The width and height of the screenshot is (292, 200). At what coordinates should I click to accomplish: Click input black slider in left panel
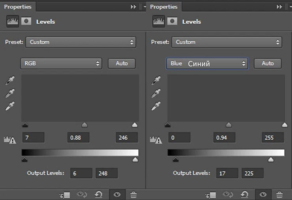click(x=25, y=124)
